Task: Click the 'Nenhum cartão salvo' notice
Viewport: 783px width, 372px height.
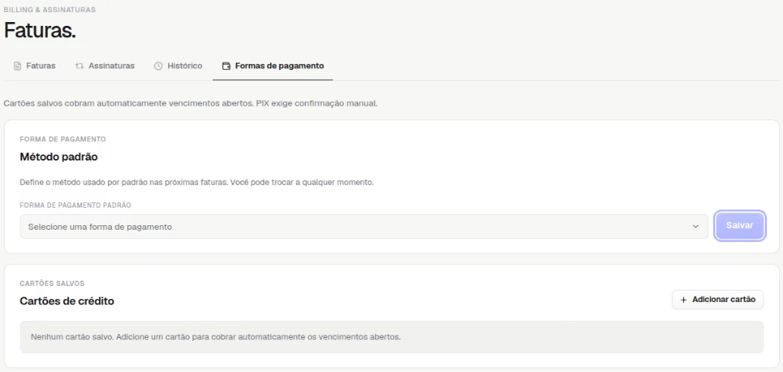Action: pyautogui.click(x=392, y=337)
